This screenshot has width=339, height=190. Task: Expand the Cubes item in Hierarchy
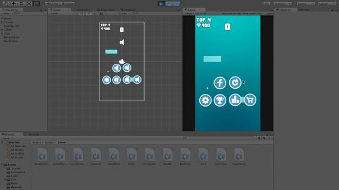tap(2, 30)
